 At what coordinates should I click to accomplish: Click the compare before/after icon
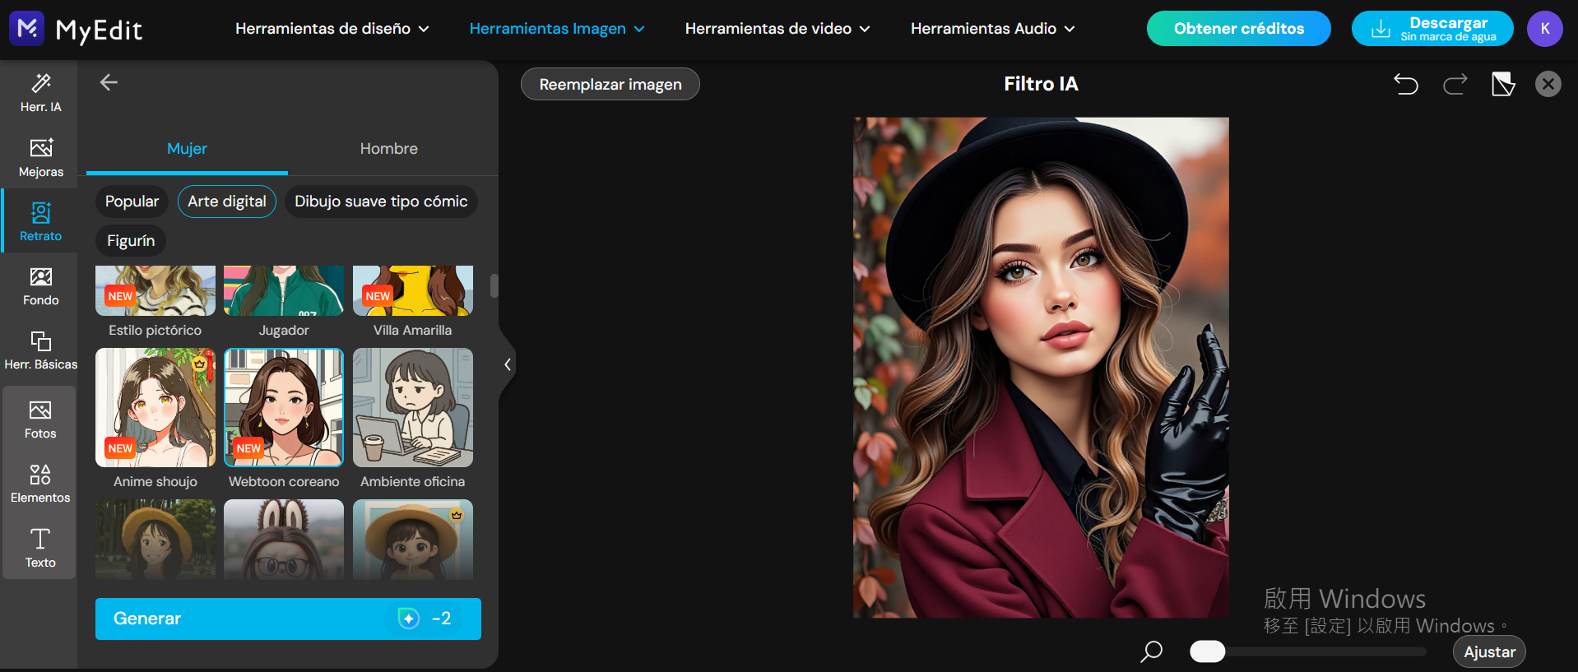click(1502, 84)
